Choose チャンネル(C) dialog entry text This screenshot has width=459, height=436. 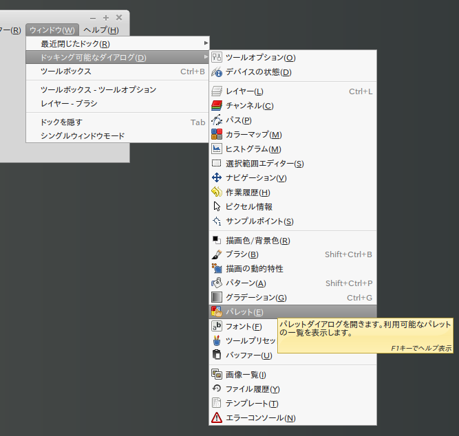coord(250,106)
